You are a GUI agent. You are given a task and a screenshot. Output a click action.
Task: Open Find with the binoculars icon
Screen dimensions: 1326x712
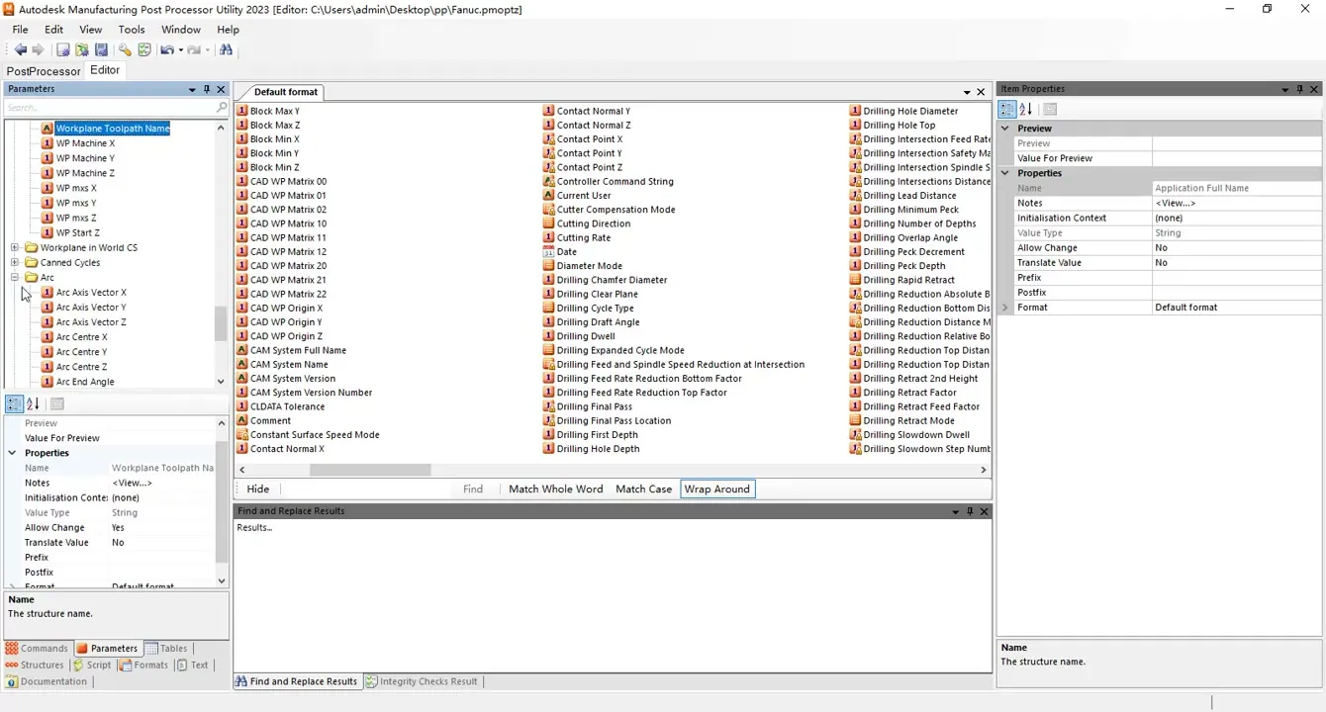click(227, 49)
